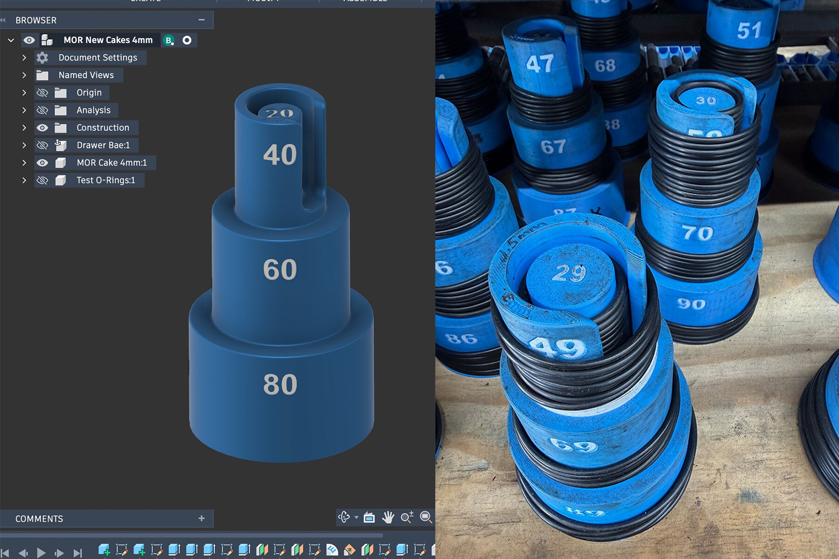The width and height of the screenshot is (839, 559).
Task: Show the hidden Drawer Bae:1 component
Action: tap(42, 145)
